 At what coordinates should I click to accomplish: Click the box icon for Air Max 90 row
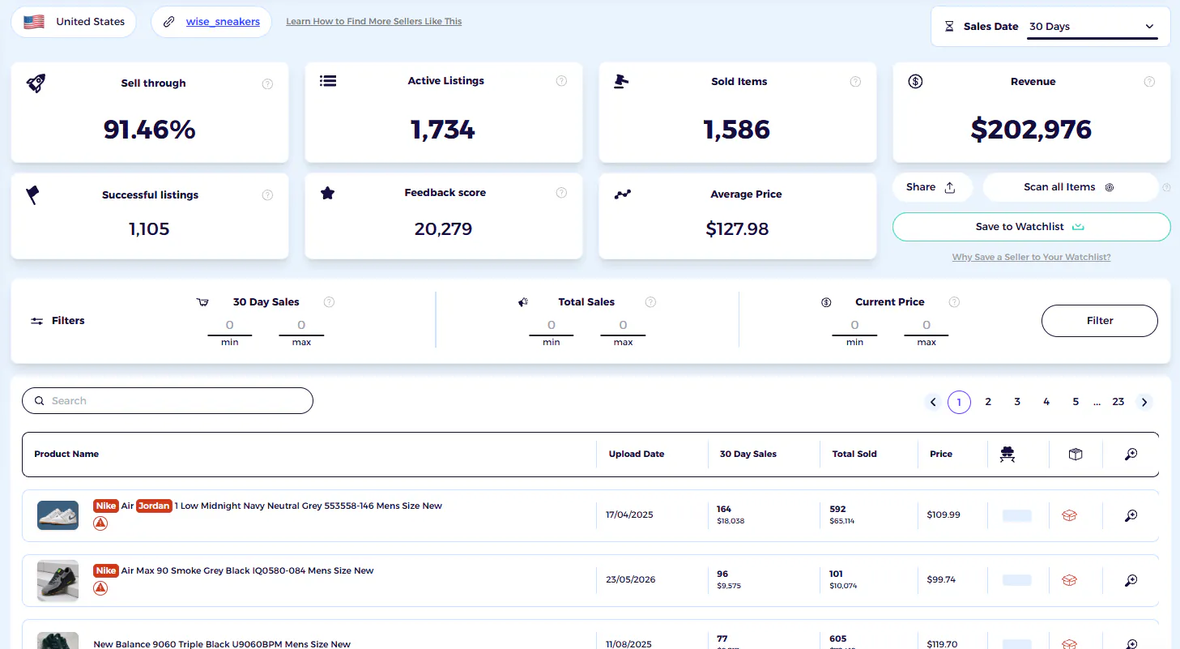point(1069,580)
